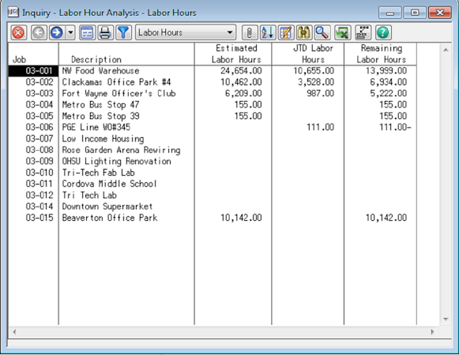Click the filter funnel icon
This screenshot has height=355, width=459.
123,32
